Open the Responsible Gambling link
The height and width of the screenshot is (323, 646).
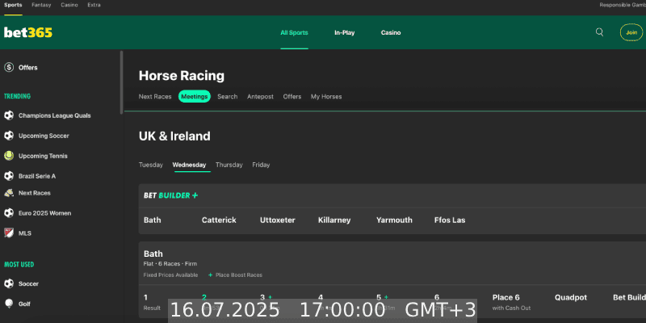[623, 5]
